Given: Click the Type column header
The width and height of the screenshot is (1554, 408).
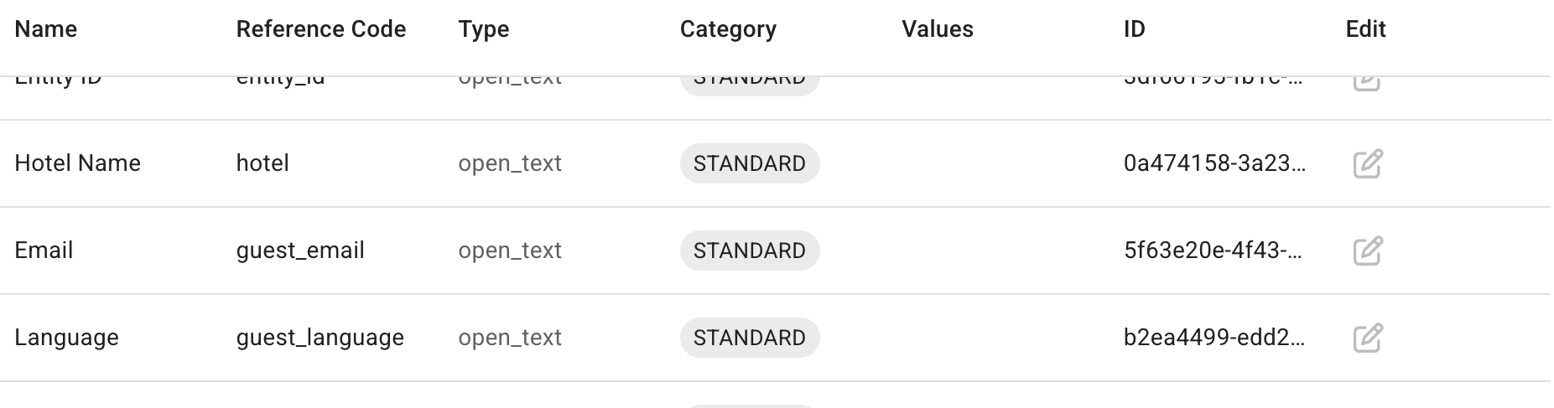Looking at the screenshot, I should pyautogui.click(x=484, y=29).
